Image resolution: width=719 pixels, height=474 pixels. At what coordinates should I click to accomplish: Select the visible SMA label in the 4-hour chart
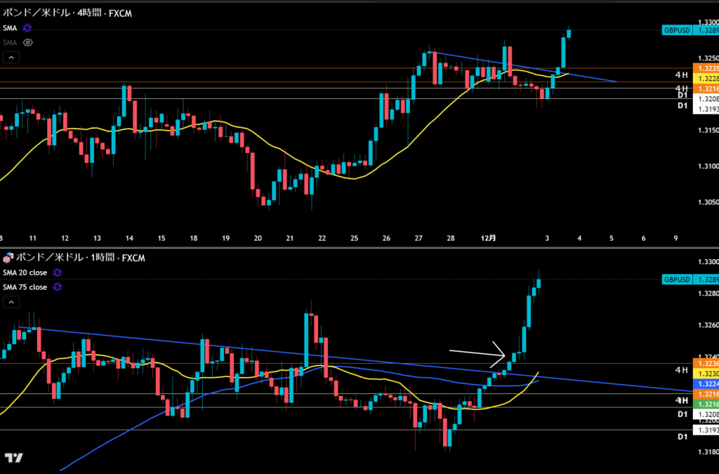click(10, 28)
